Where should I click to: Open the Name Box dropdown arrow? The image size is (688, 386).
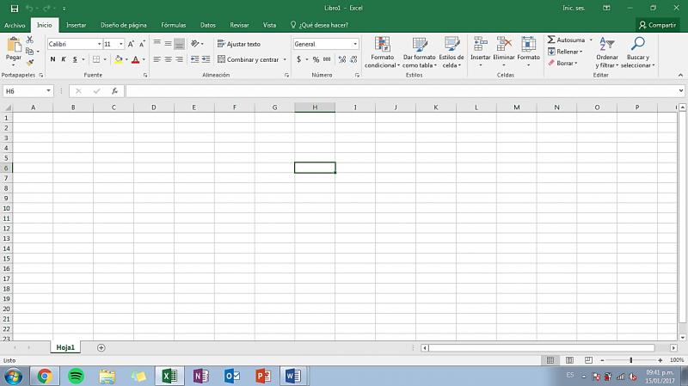[48, 91]
